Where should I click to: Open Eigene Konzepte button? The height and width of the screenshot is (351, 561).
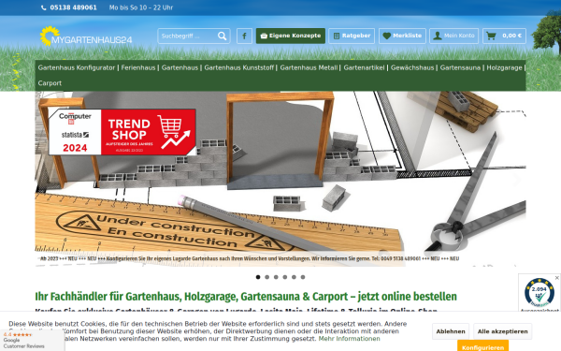(291, 36)
